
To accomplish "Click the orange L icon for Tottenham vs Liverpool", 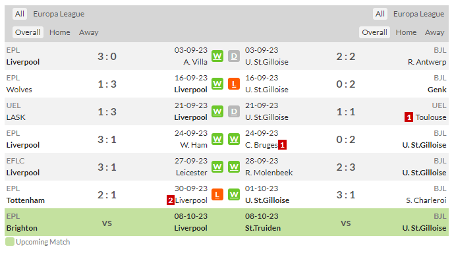I will 217,194.
